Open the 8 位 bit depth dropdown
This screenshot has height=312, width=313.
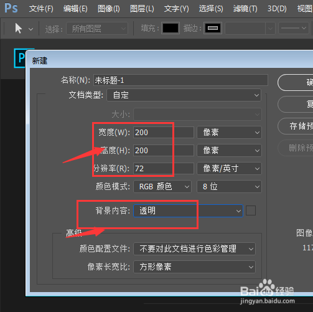coord(229,187)
